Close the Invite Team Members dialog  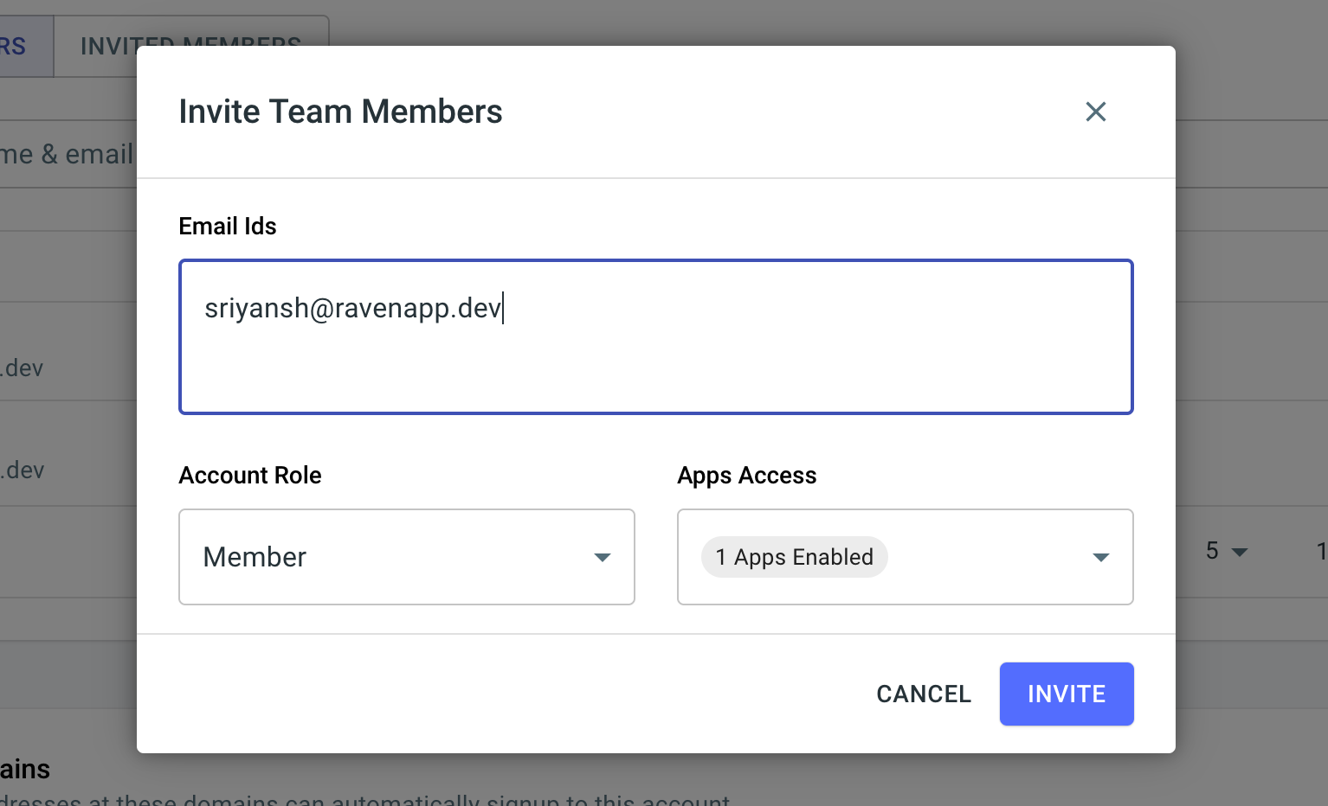[1095, 112]
